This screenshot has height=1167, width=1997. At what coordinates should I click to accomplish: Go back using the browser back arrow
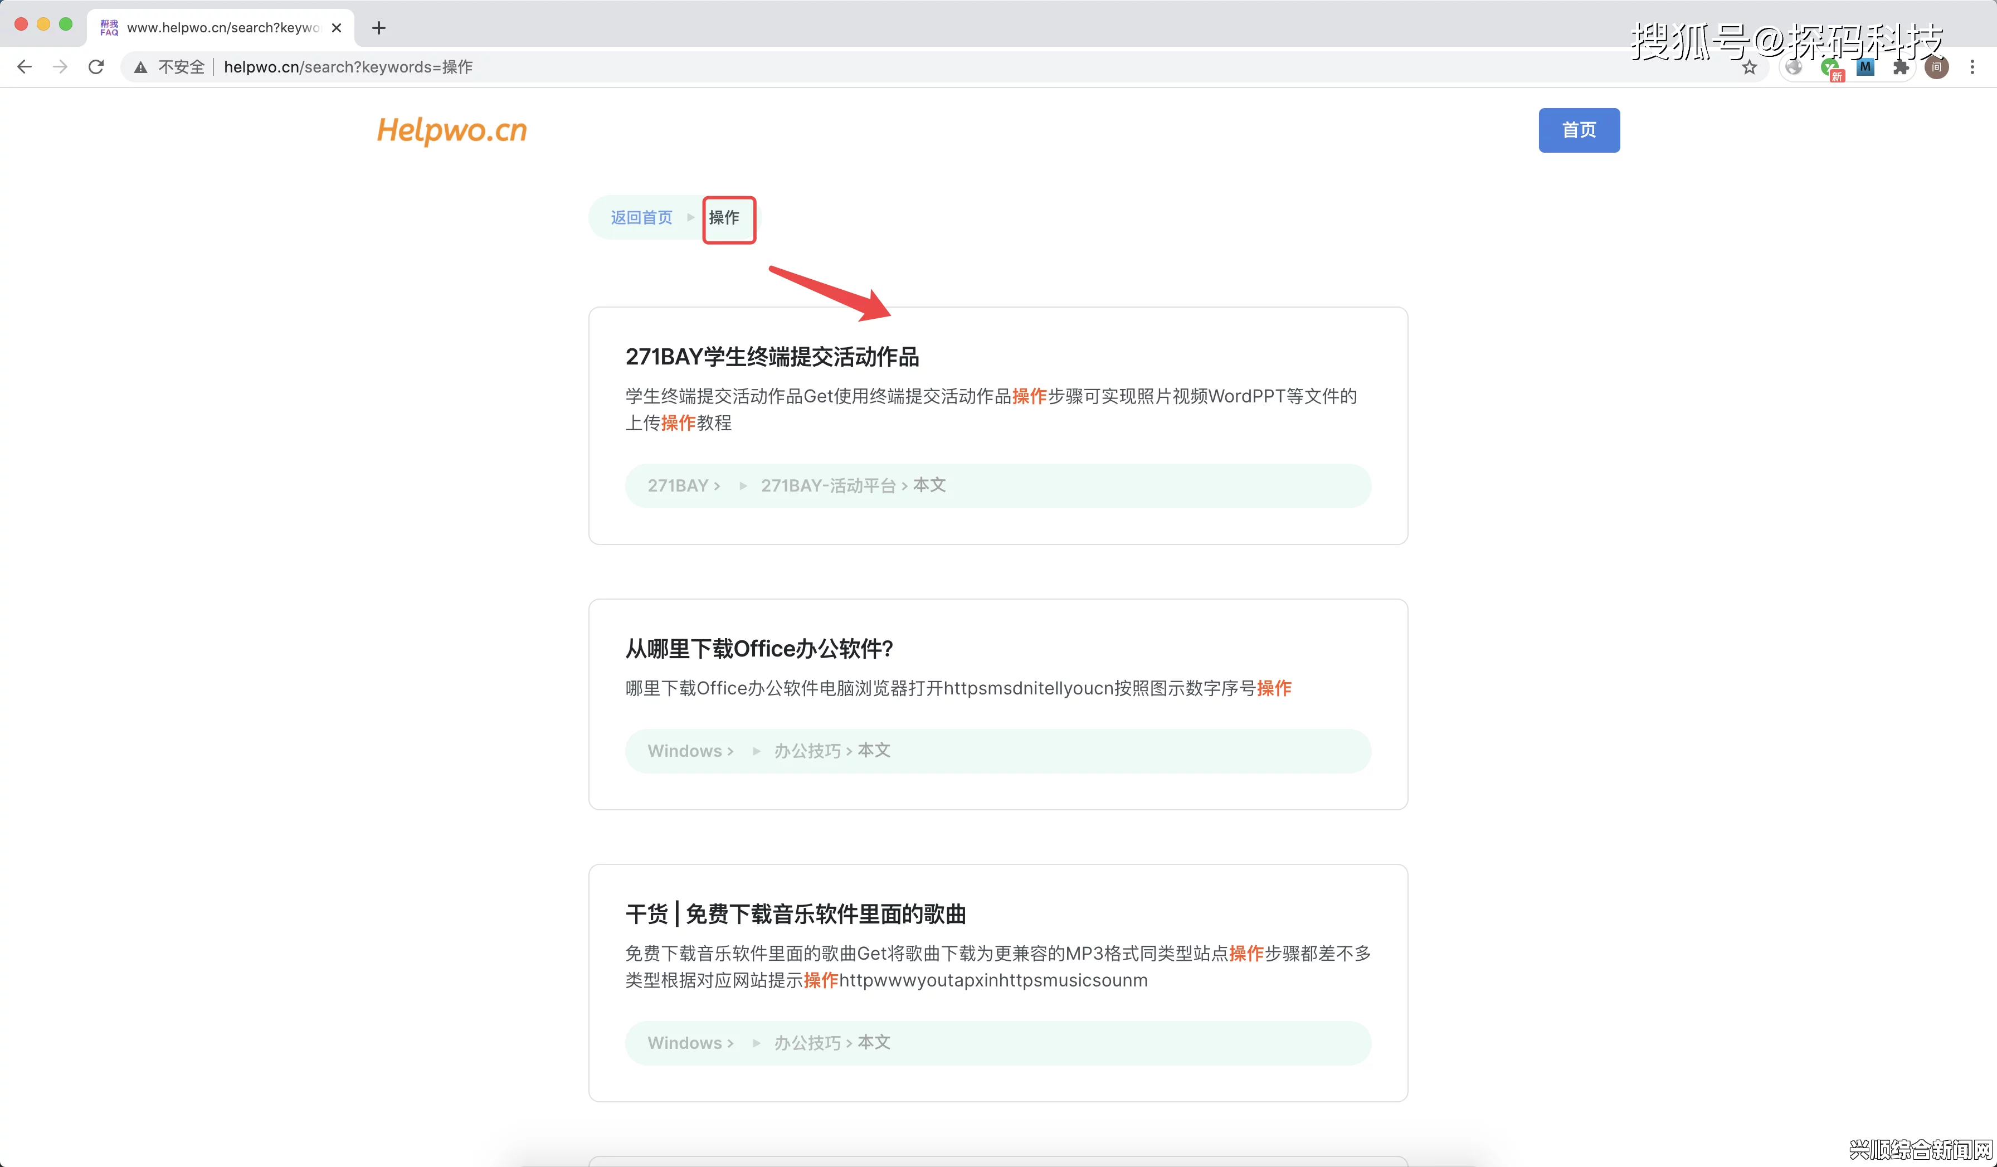[x=25, y=66]
